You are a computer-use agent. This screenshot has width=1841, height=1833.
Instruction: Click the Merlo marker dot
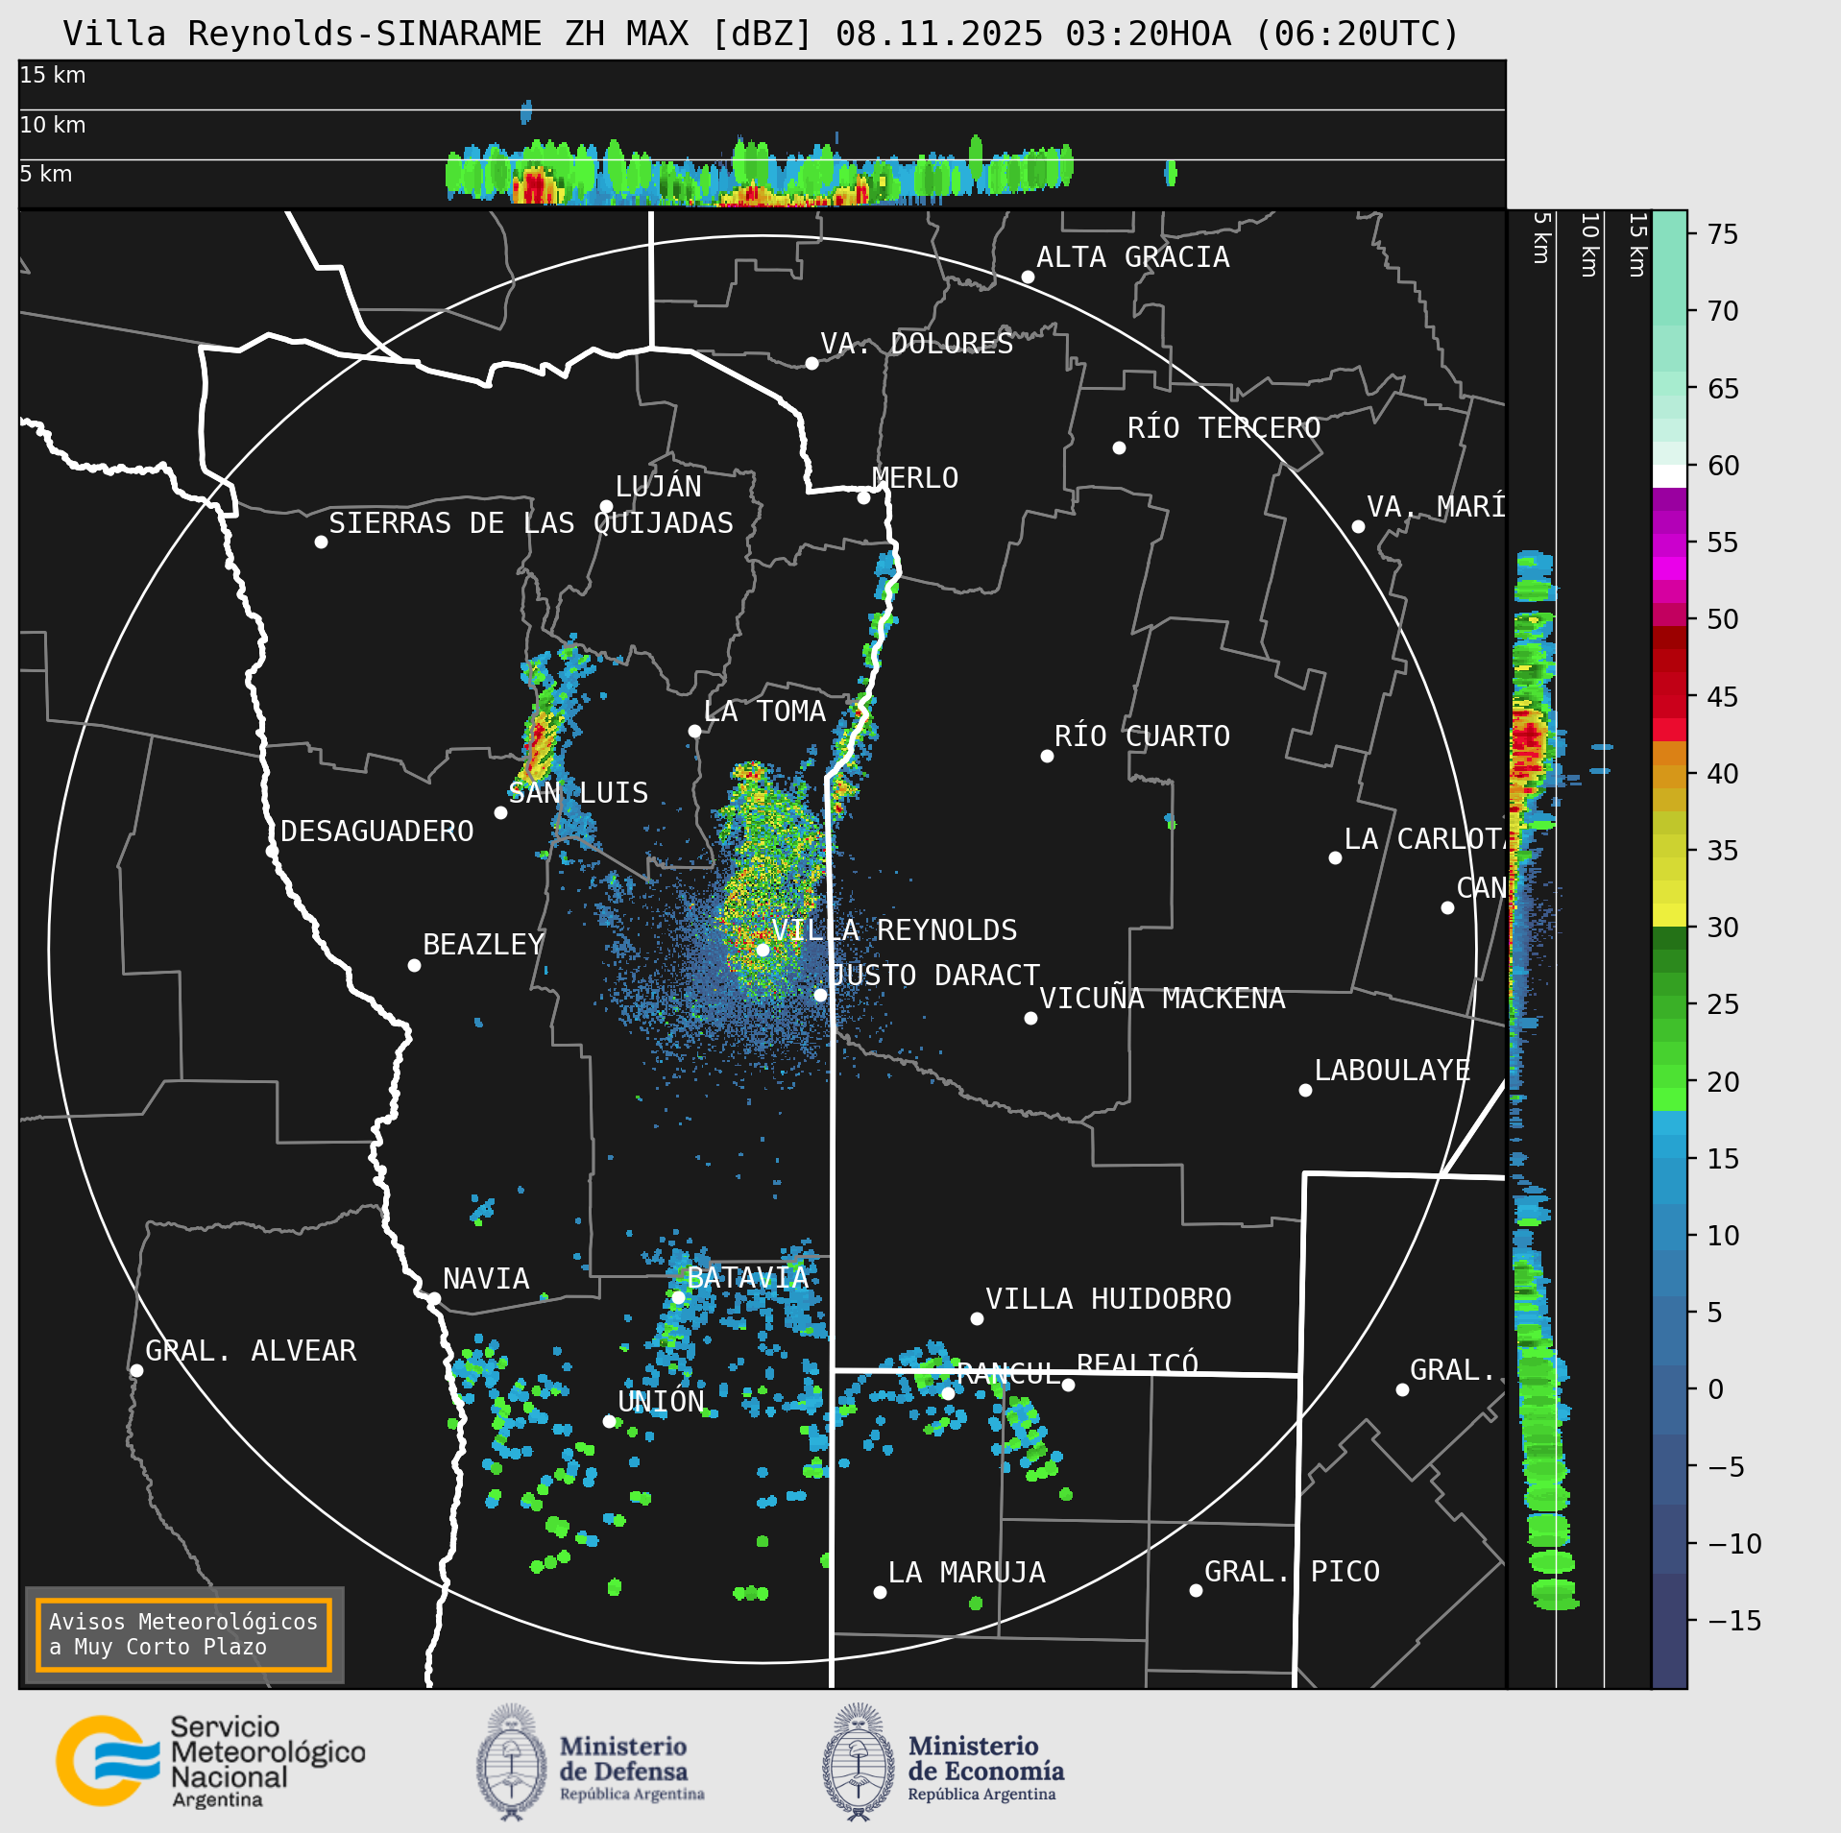(x=863, y=497)
